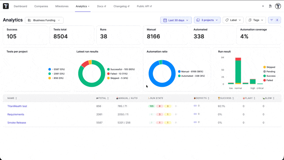Sort by NAME column arrows
Image resolution: width=284 pixels, height=160 pixels.
(x=16, y=98)
